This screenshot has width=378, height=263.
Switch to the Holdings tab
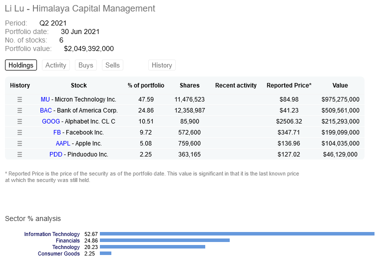pos(21,65)
